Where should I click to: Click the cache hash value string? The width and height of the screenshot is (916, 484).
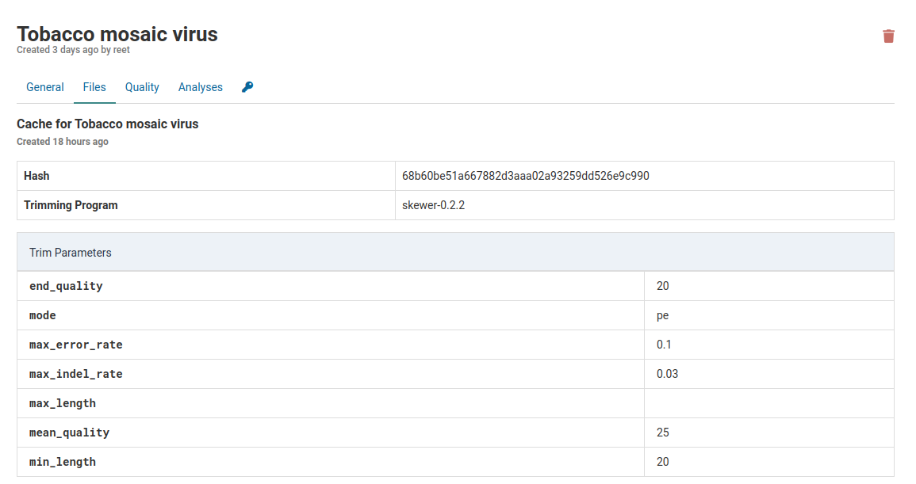525,176
